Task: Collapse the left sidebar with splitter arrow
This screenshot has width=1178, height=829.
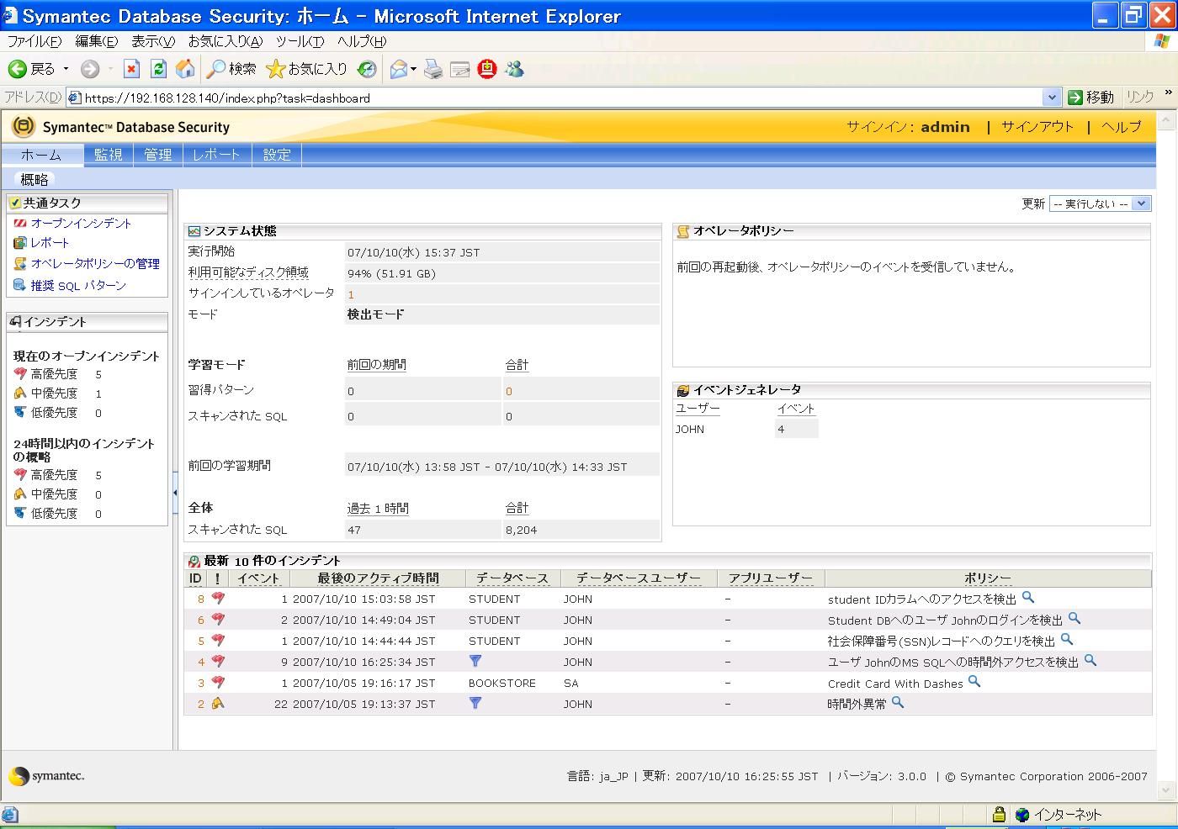Action: pyautogui.click(x=175, y=493)
